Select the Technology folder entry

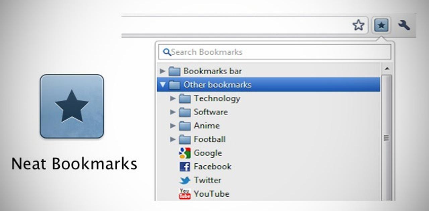(217, 98)
